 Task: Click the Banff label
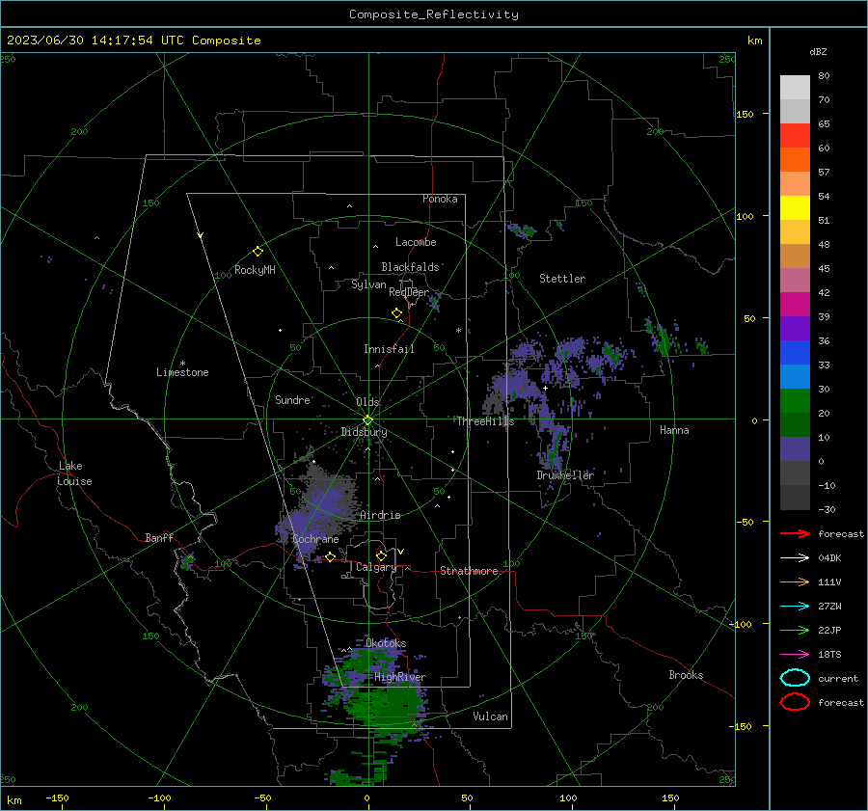tap(159, 537)
